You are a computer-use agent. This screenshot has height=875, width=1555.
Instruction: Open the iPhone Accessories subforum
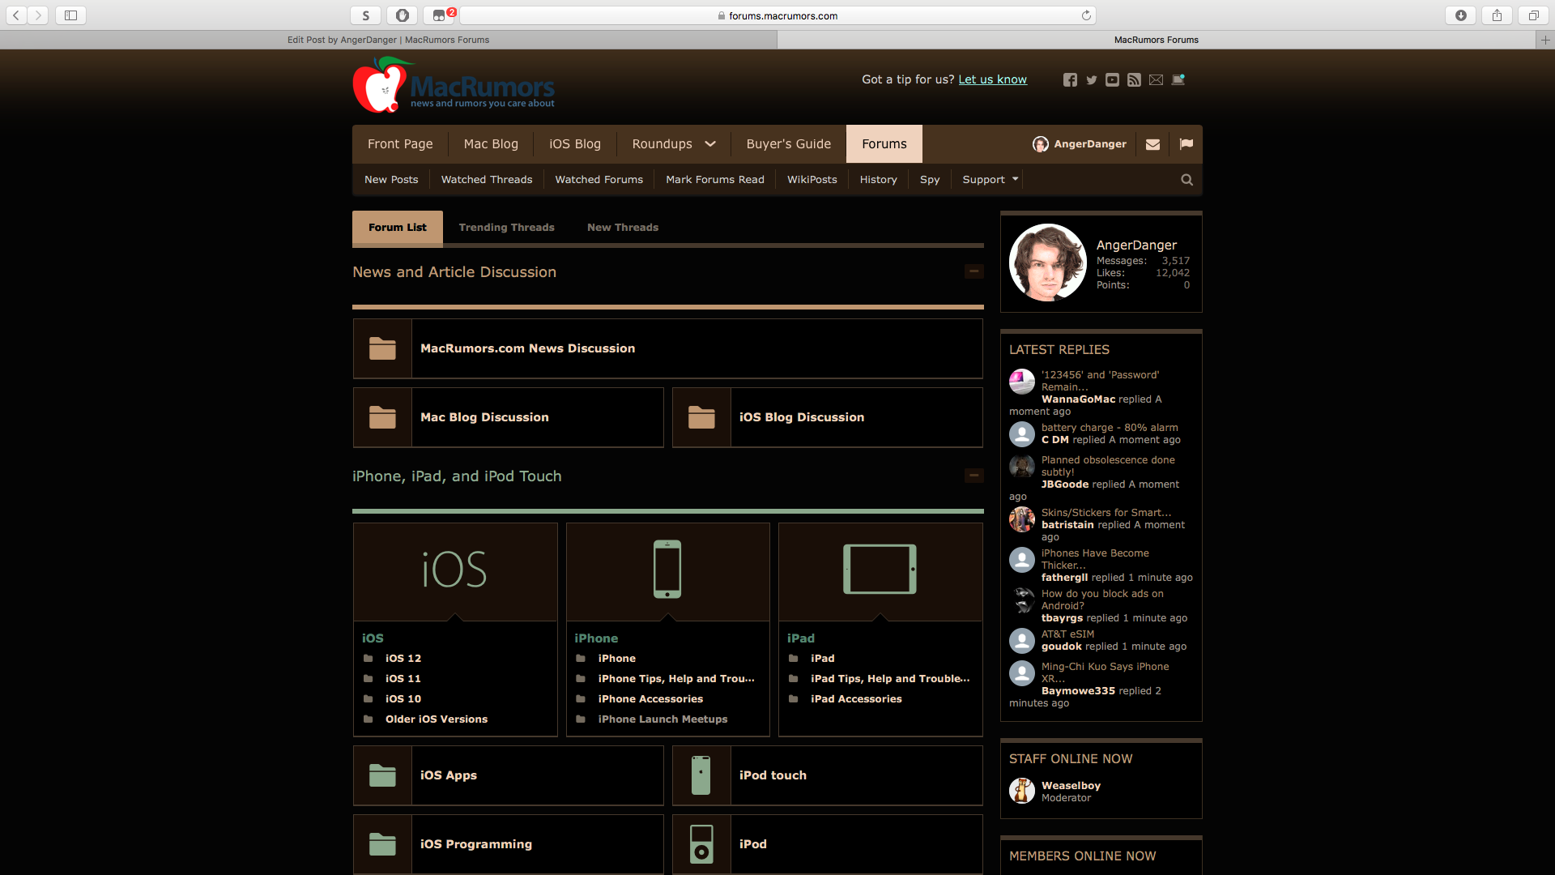coord(650,699)
